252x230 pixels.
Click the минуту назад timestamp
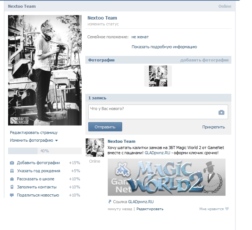click(120, 209)
